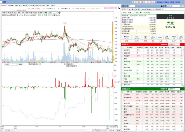Open the 新聞 tab
185x132 pixels.
(137, 9)
